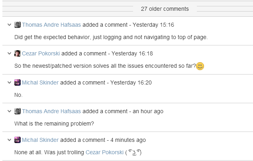Collapse the Yesterday 16:20 comment

(x=9, y=82)
